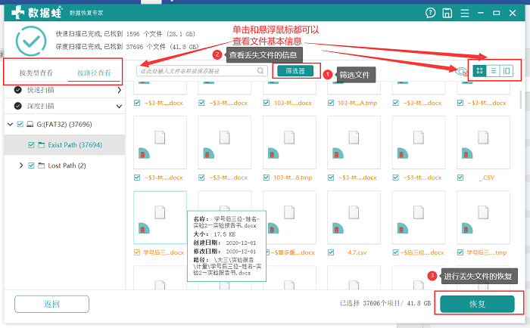Uncheck the 4.7.csv file checkbox
Screen dimensions: 530x328
pos(331,252)
